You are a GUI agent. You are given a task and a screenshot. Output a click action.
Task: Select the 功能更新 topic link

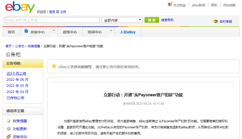20,129
